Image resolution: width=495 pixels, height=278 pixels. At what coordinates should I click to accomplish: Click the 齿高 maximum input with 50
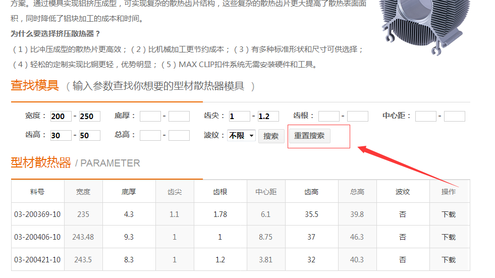89,136
